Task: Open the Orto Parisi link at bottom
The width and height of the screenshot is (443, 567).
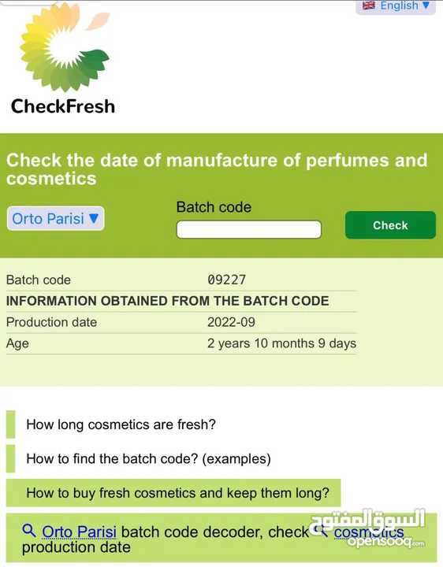Action: click(80, 532)
